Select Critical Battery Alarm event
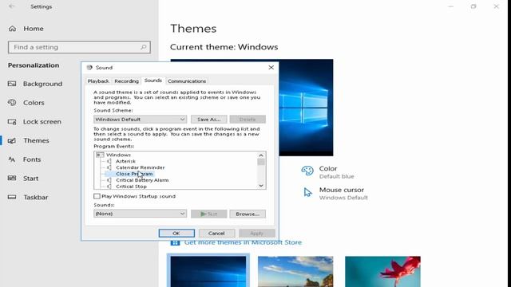The height and width of the screenshot is (287, 511). [x=142, y=180]
